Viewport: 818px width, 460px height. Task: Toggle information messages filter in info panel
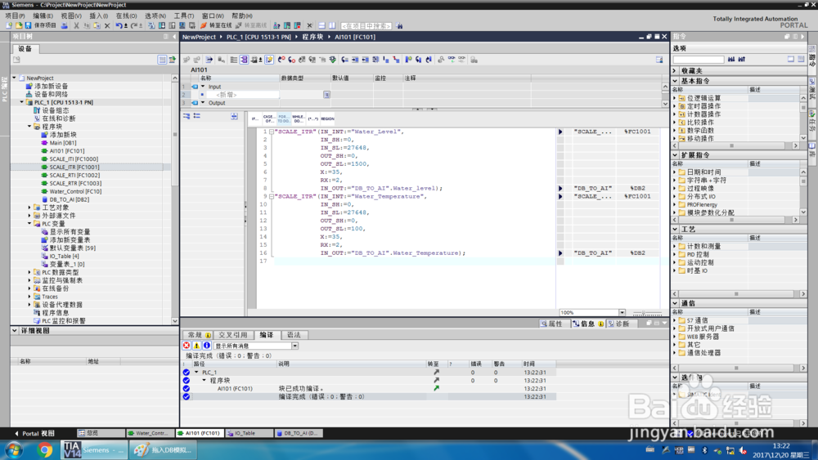click(207, 346)
